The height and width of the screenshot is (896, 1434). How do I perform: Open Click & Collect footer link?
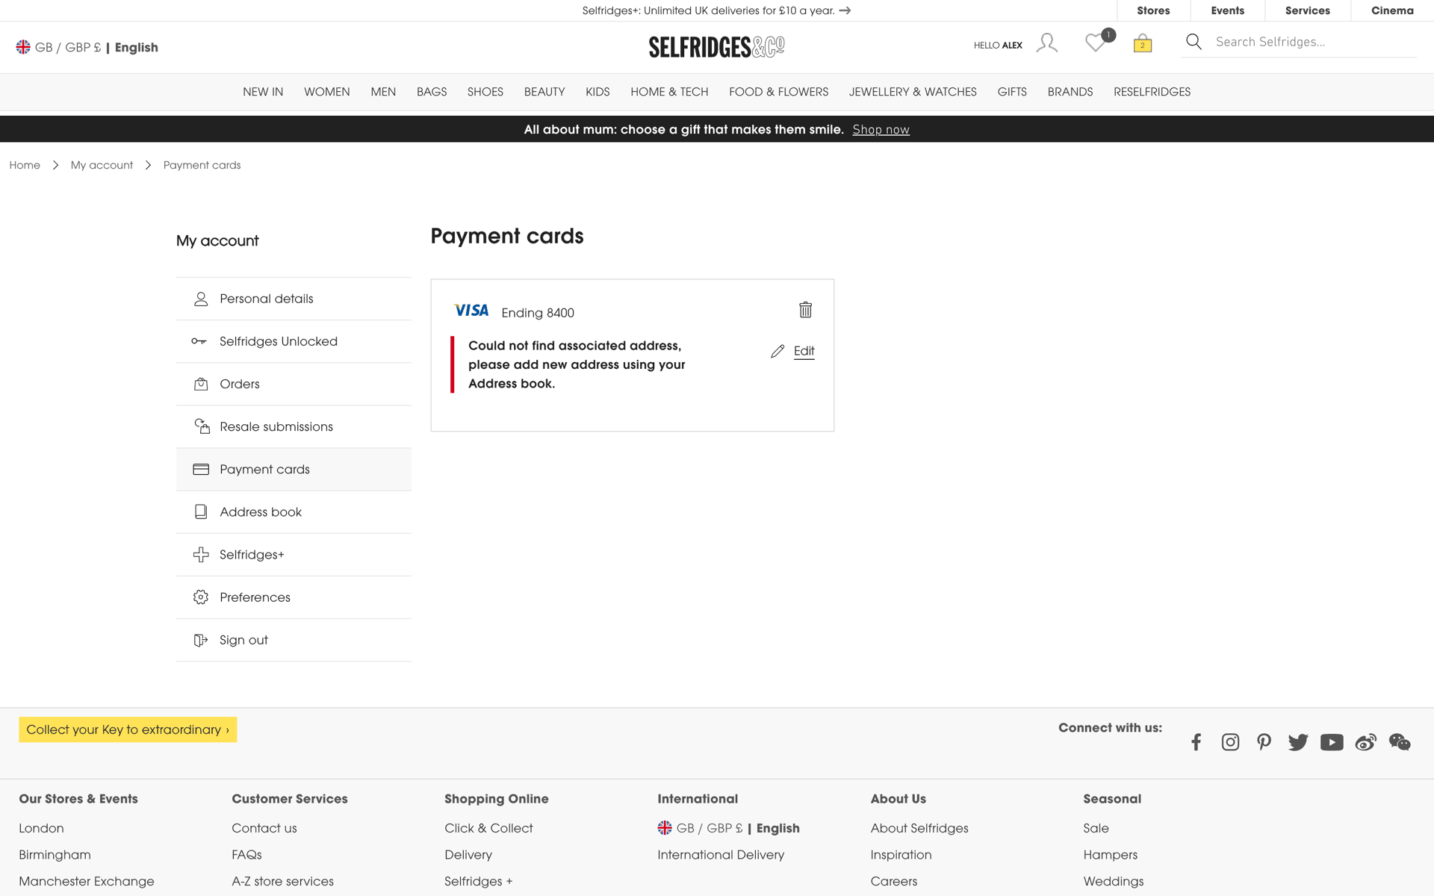pos(488,828)
